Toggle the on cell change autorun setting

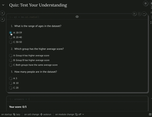(x=45, y=114)
